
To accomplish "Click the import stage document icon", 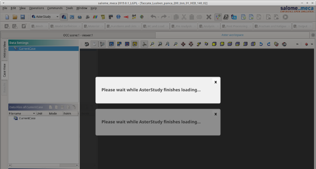I will pyautogui.click(x=251, y=17).
